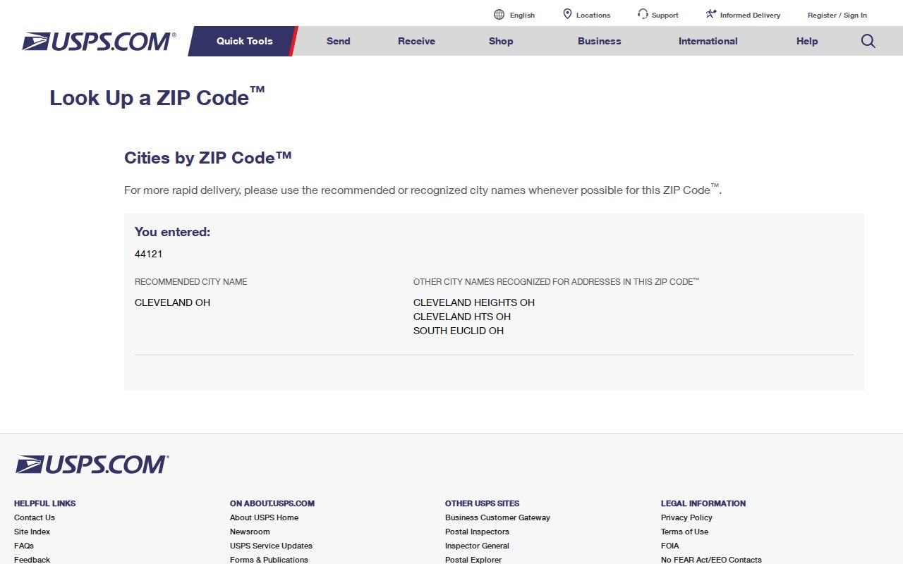903x564 pixels.
Task: Open the Support link
Action: 665,15
